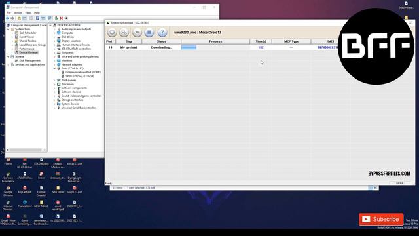419x236 pixels.
Task: Select Event Viewer in the console tree
Action: coord(26,37)
